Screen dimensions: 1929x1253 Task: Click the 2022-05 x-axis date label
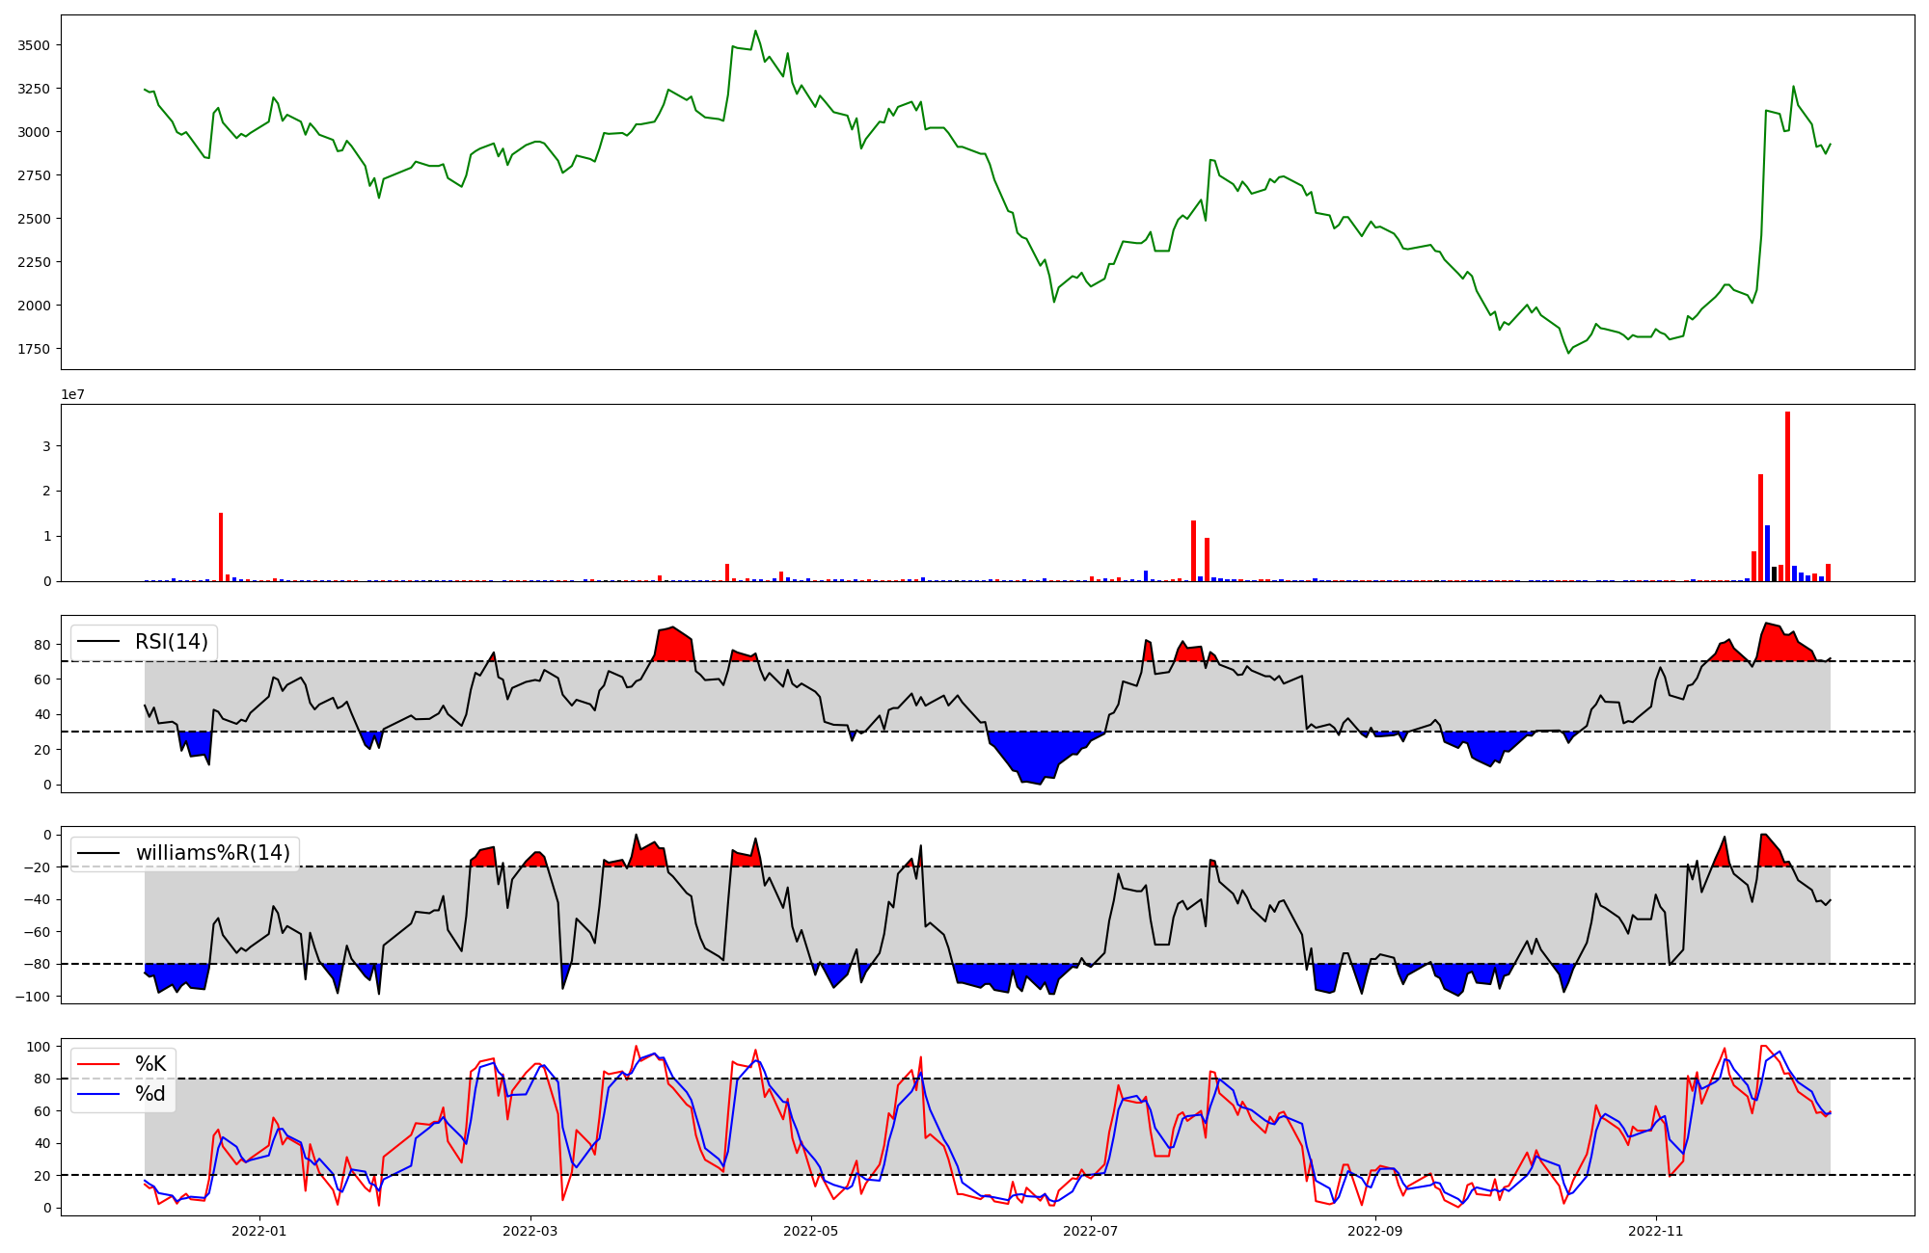pyautogui.click(x=811, y=1231)
